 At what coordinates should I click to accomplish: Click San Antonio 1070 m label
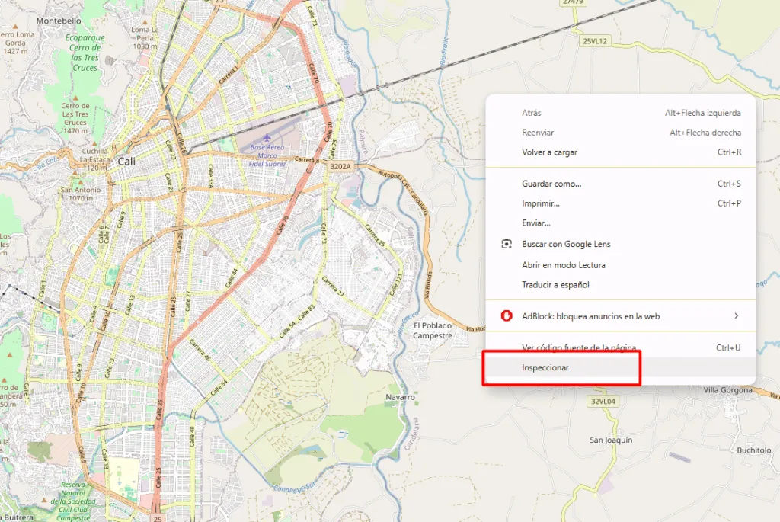point(81,194)
